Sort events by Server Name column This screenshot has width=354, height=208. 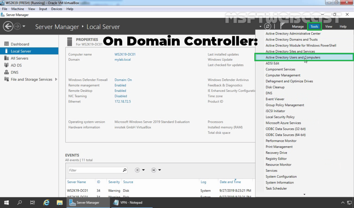pyautogui.click(x=76, y=182)
